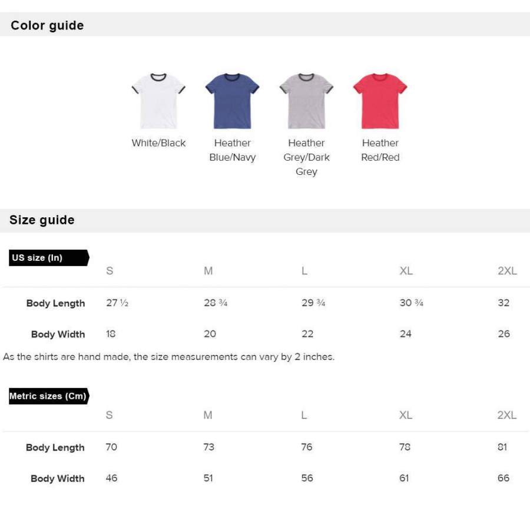Click the White/Black ringer shirt image
The height and width of the screenshot is (530, 530).
(x=158, y=101)
